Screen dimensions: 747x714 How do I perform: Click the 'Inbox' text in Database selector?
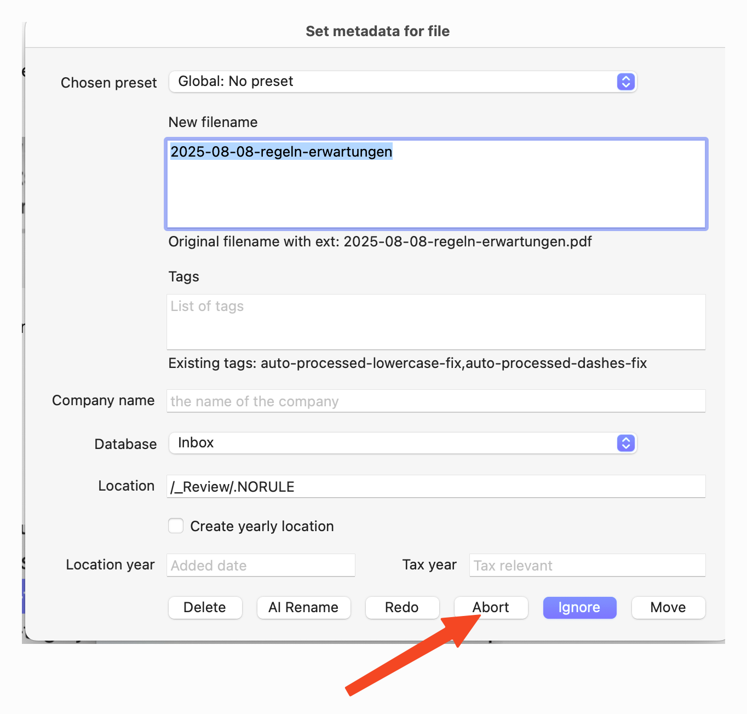click(196, 443)
